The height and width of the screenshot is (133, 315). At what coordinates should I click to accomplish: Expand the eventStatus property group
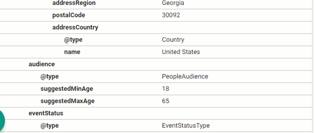(x=46, y=113)
